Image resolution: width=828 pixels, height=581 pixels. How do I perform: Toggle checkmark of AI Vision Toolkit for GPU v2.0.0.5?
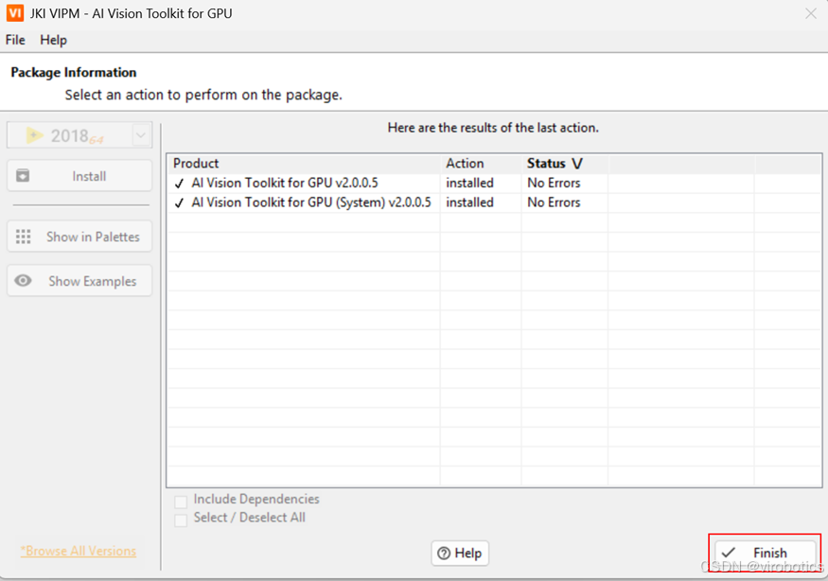pyautogui.click(x=180, y=184)
